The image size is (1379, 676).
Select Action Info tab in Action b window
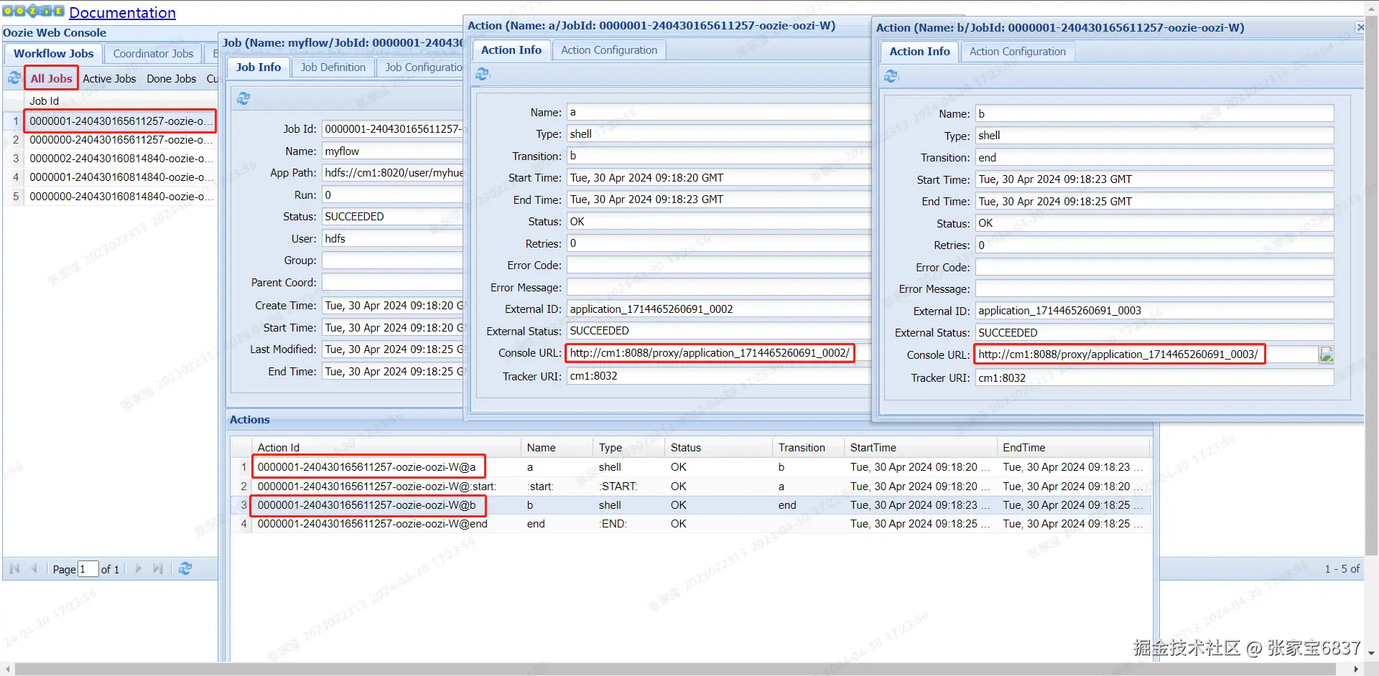coord(919,51)
